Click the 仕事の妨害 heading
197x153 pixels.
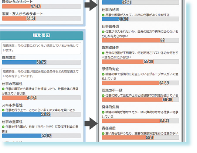pos(110,10)
